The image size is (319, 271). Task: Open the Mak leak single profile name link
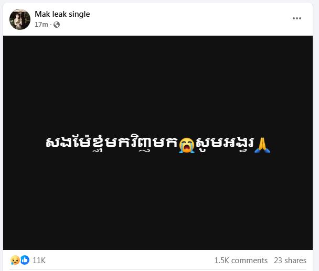click(x=62, y=14)
